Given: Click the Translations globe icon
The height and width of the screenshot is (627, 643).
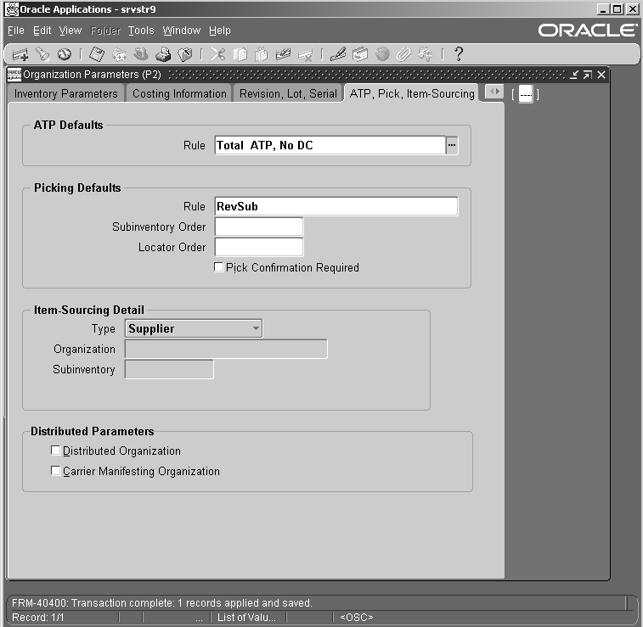Looking at the screenshot, I should point(382,54).
